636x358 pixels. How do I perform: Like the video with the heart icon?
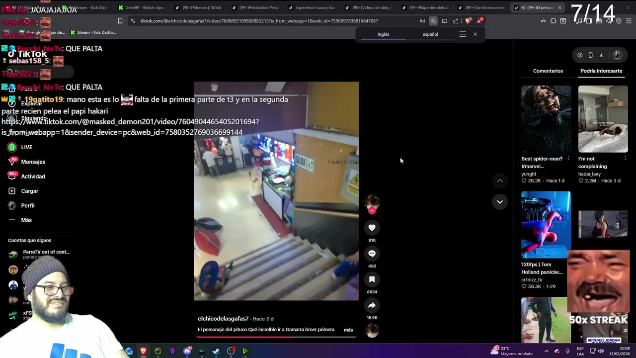coord(372,227)
